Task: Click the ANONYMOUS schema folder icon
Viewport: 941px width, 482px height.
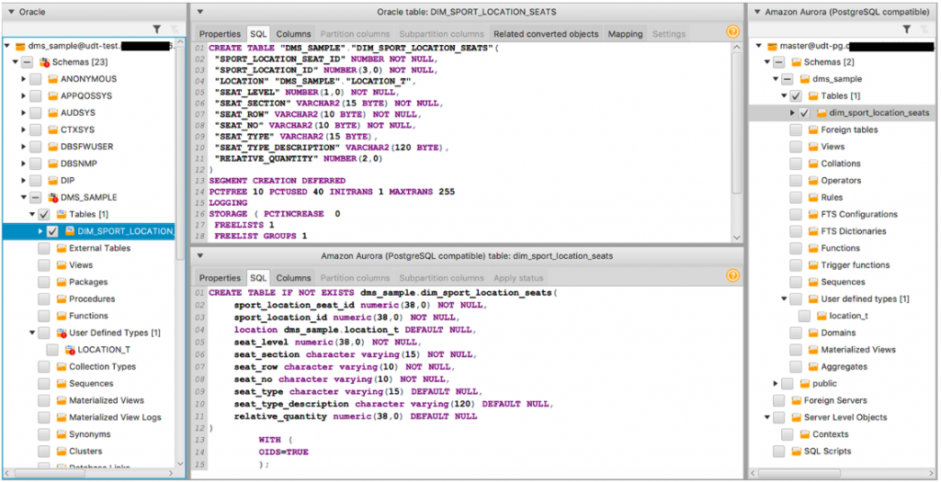Action: (52, 79)
